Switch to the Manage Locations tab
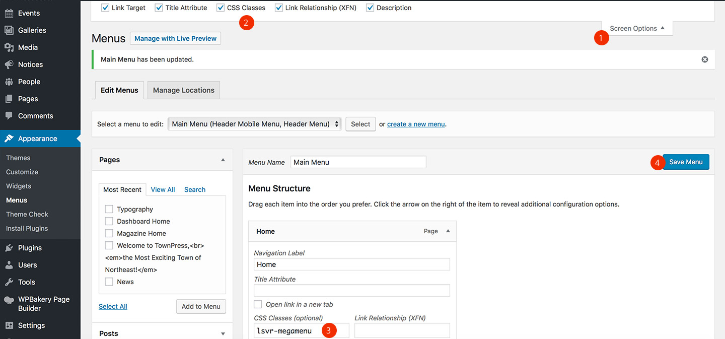Image resolution: width=725 pixels, height=339 pixels. coord(183,90)
